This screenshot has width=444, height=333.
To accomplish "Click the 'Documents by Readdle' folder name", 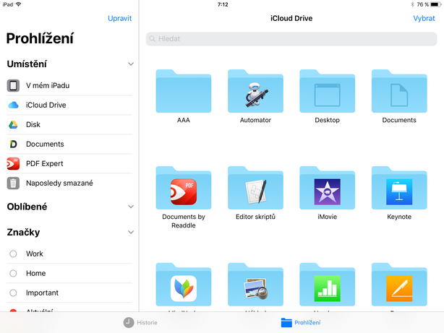I will (x=184, y=221).
